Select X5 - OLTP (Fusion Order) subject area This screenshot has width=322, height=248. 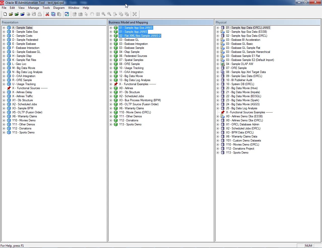[27, 112]
